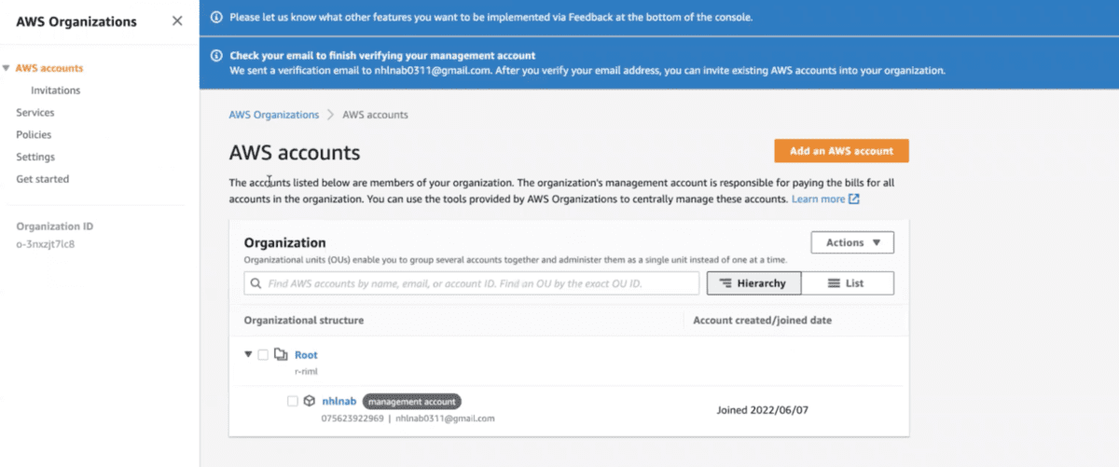Switch to List view

click(x=847, y=283)
